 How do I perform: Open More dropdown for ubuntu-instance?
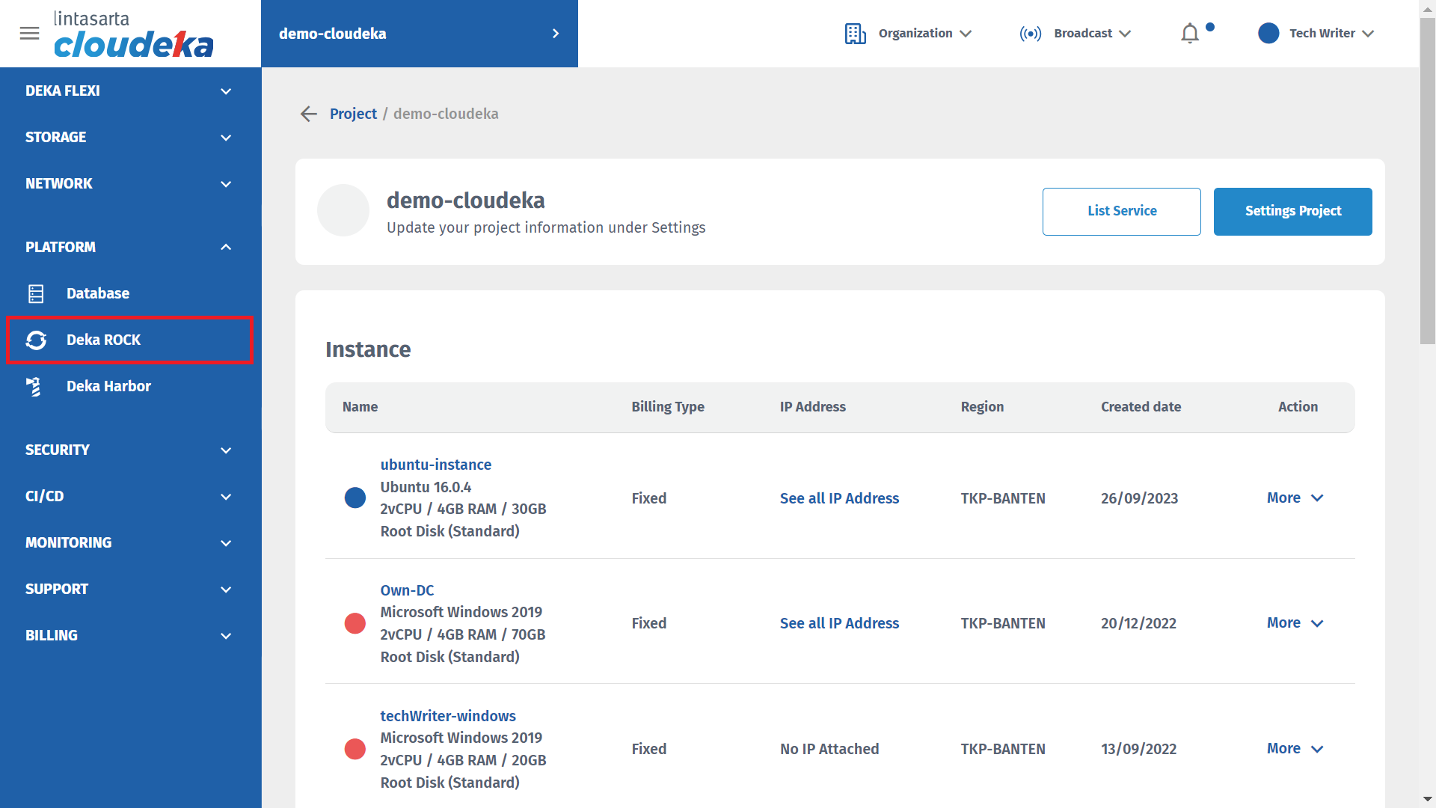pyautogui.click(x=1295, y=498)
